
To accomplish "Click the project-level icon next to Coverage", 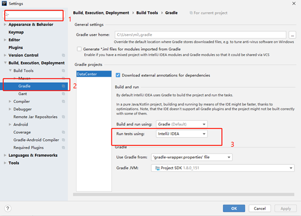I will (x=64, y=132).
